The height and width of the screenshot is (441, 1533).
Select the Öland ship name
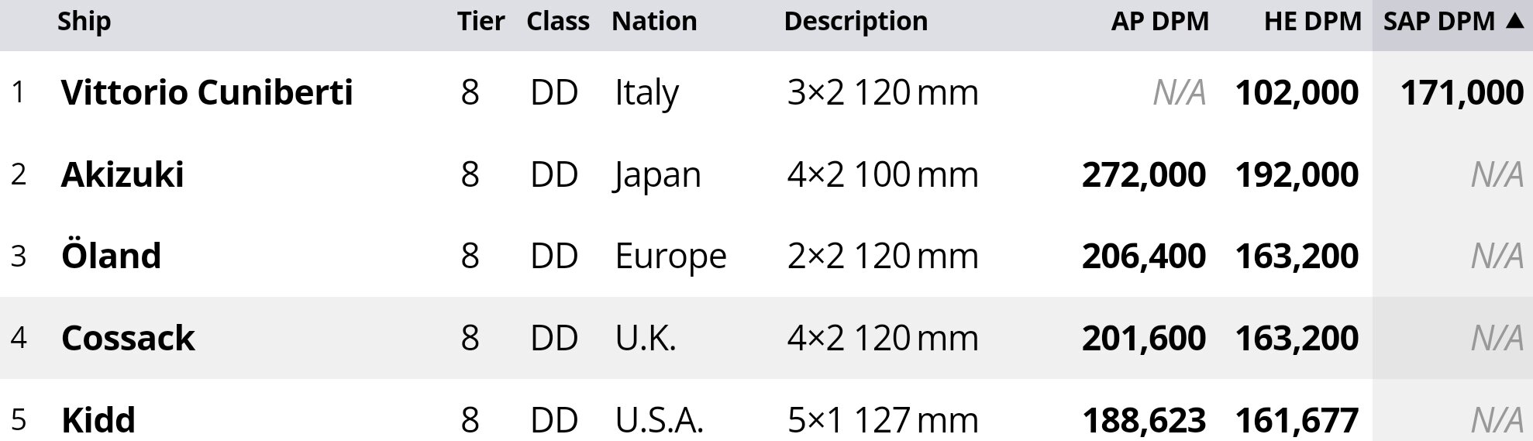111,257
